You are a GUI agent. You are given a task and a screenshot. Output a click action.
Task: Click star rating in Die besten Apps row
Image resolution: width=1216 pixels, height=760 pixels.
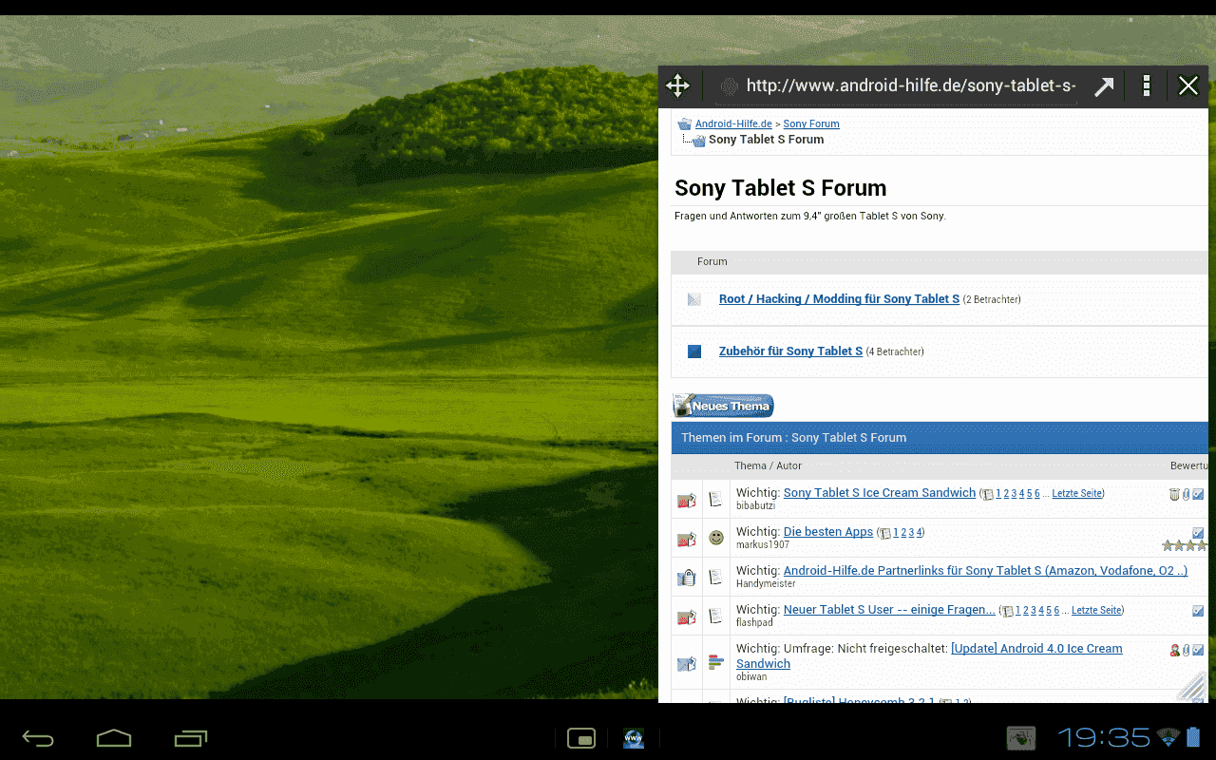1185,545
